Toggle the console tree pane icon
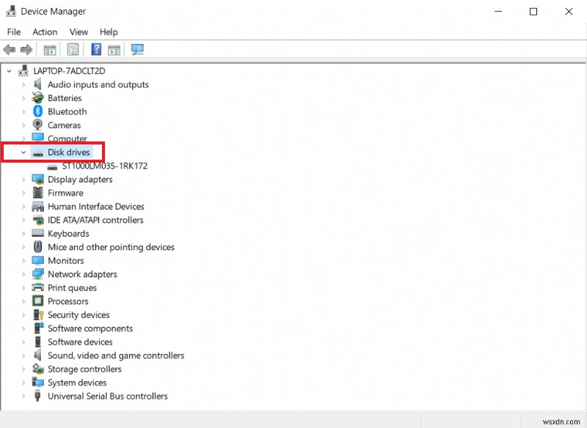 [x=49, y=49]
